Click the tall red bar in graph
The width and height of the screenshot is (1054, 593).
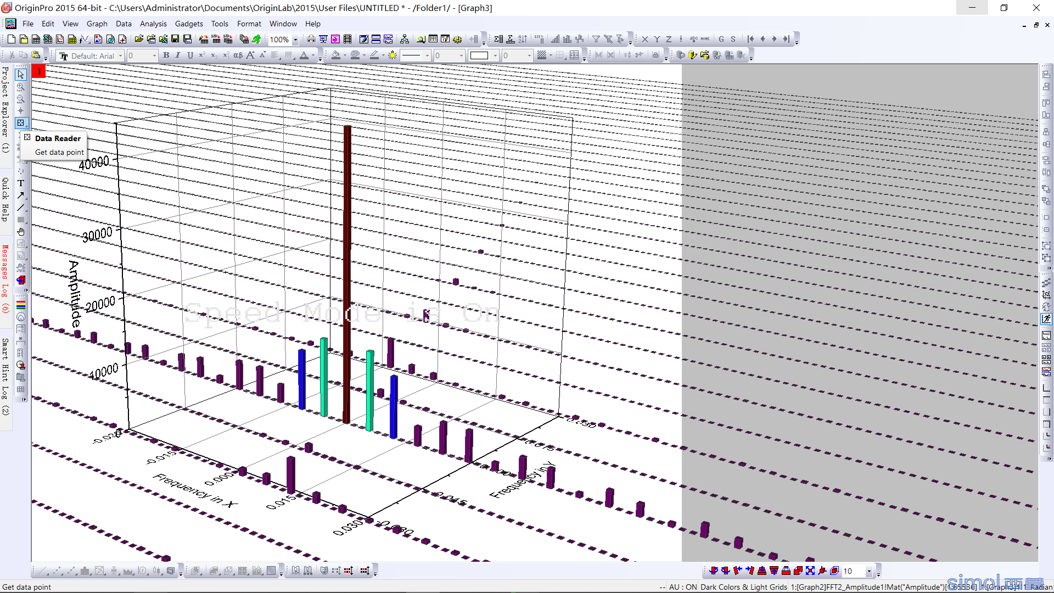pyautogui.click(x=347, y=273)
